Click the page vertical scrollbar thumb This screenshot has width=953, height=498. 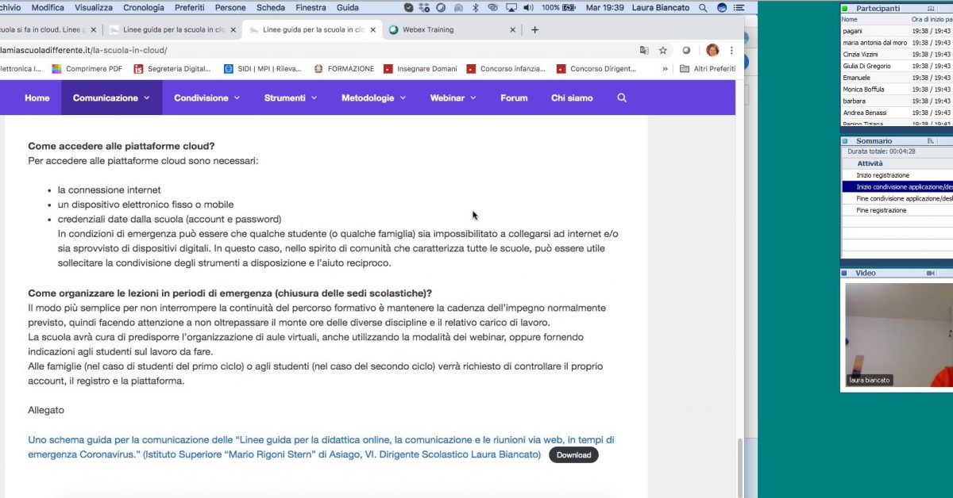[x=741, y=468]
